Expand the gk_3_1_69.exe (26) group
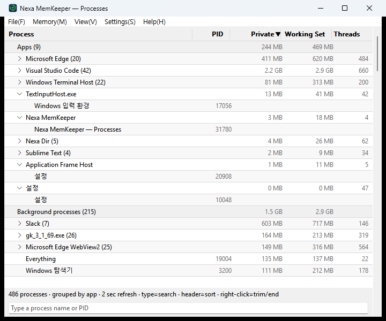 click(20, 235)
